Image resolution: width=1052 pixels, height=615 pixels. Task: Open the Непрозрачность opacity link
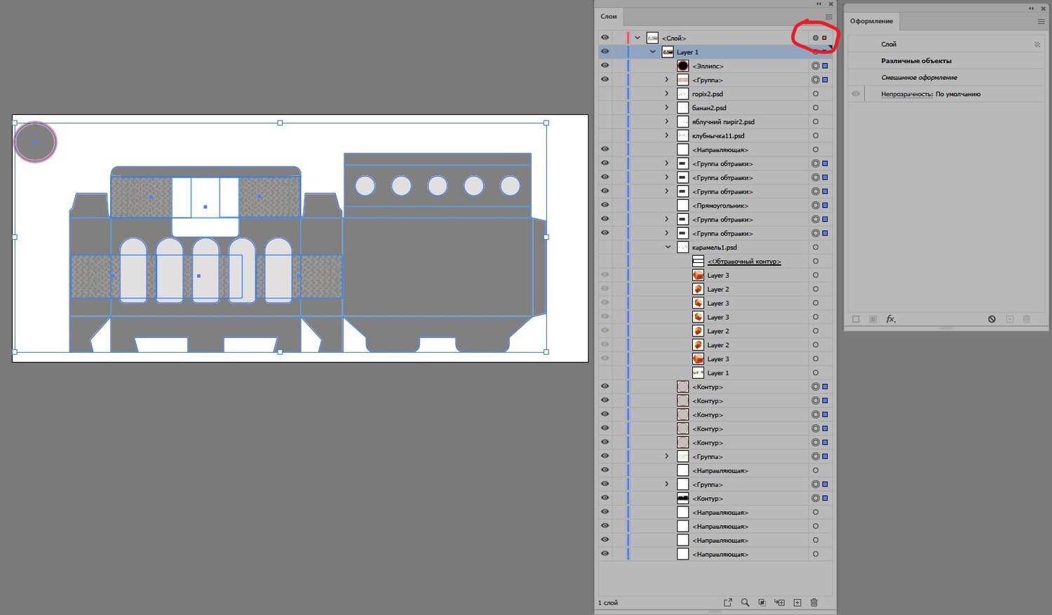(x=907, y=94)
